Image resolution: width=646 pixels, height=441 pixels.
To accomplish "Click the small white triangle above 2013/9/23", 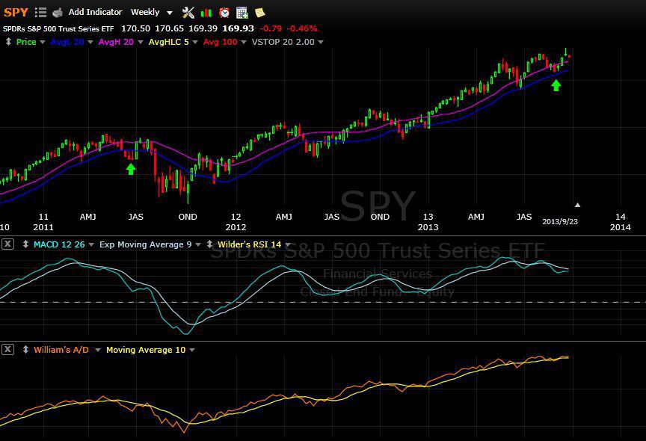I will (x=578, y=205).
